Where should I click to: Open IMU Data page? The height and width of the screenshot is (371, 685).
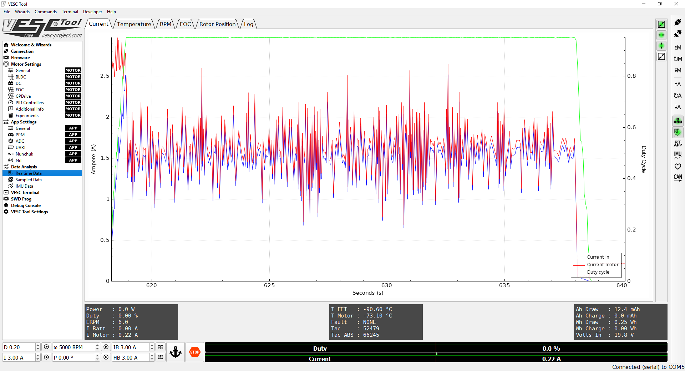pyautogui.click(x=24, y=186)
